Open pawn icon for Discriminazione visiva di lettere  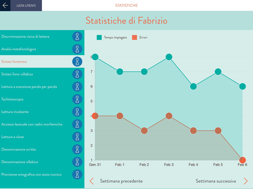tap(77, 37)
